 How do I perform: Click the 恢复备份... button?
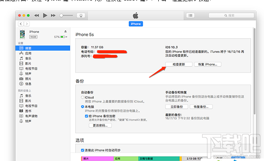(201, 107)
